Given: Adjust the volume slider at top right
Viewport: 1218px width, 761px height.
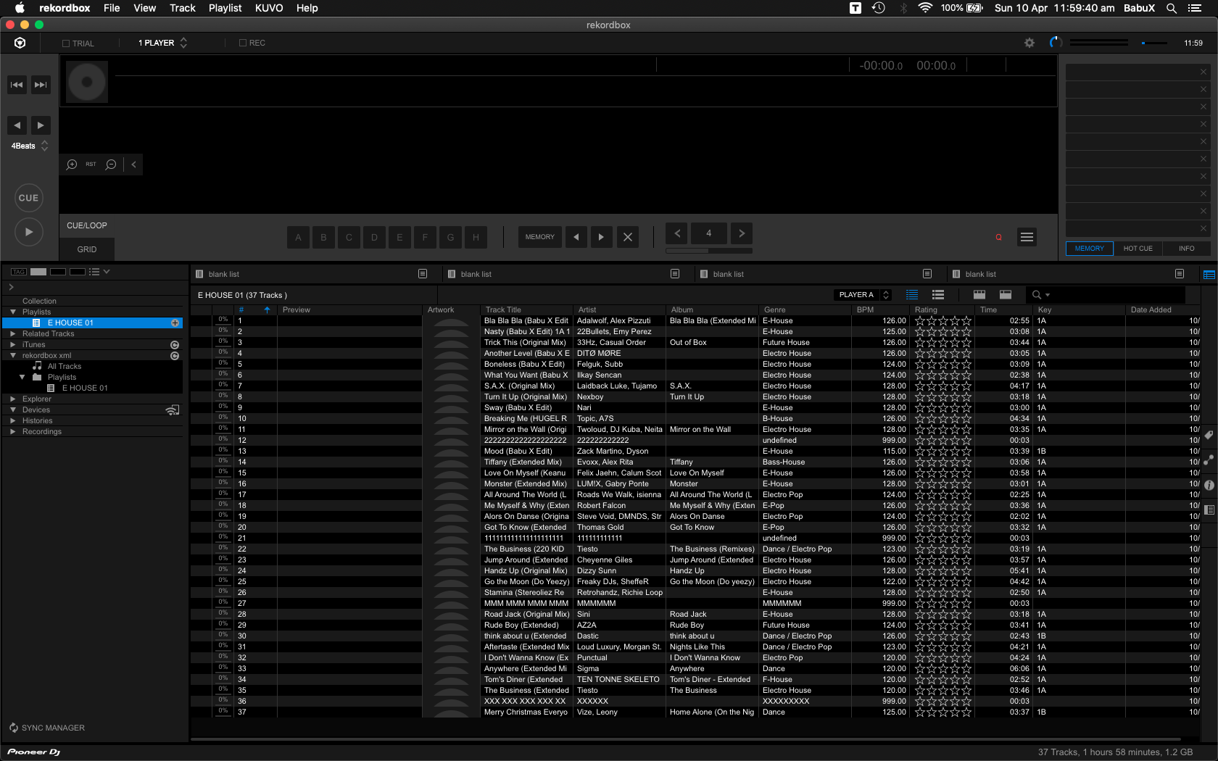Looking at the screenshot, I should [1153, 43].
